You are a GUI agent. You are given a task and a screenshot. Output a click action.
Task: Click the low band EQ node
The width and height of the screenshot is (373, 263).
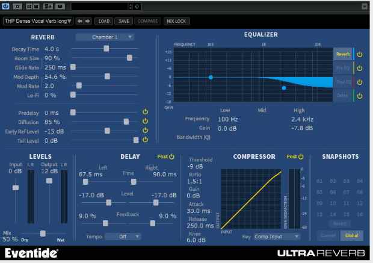(x=211, y=77)
